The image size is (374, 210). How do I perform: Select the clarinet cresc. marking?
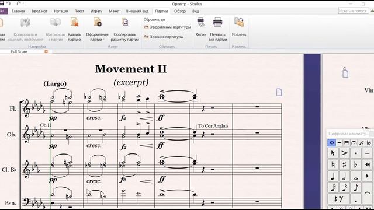coord(93,181)
